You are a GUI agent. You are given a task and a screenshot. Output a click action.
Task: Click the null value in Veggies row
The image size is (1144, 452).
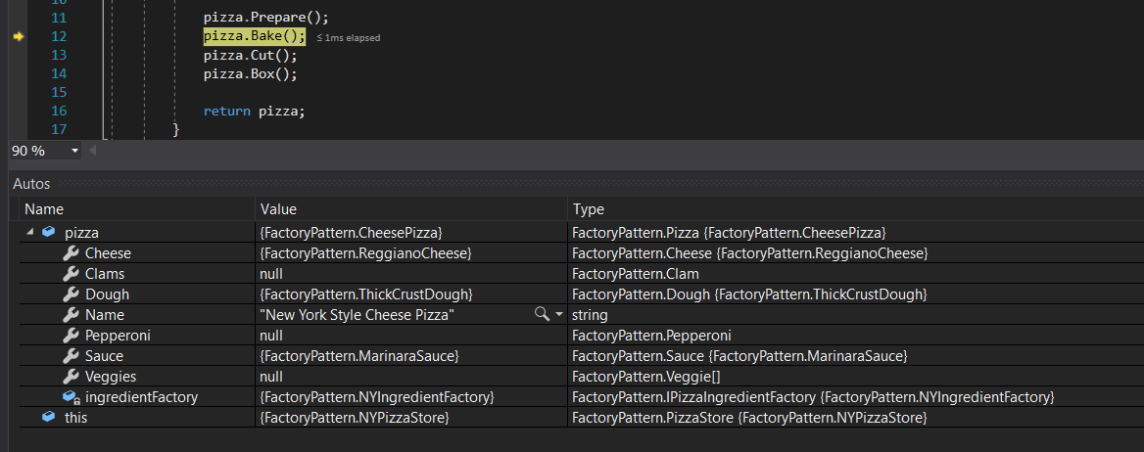point(271,377)
